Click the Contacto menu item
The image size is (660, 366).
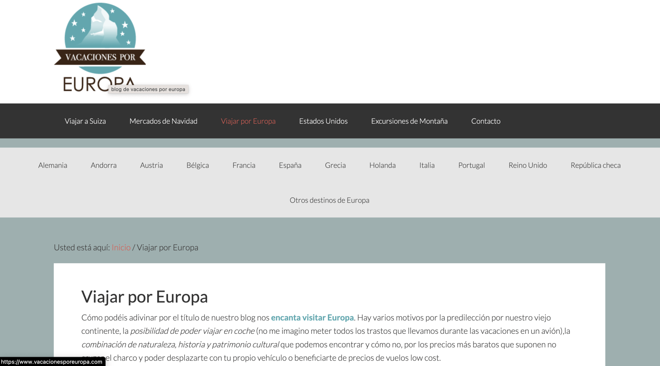(486, 121)
